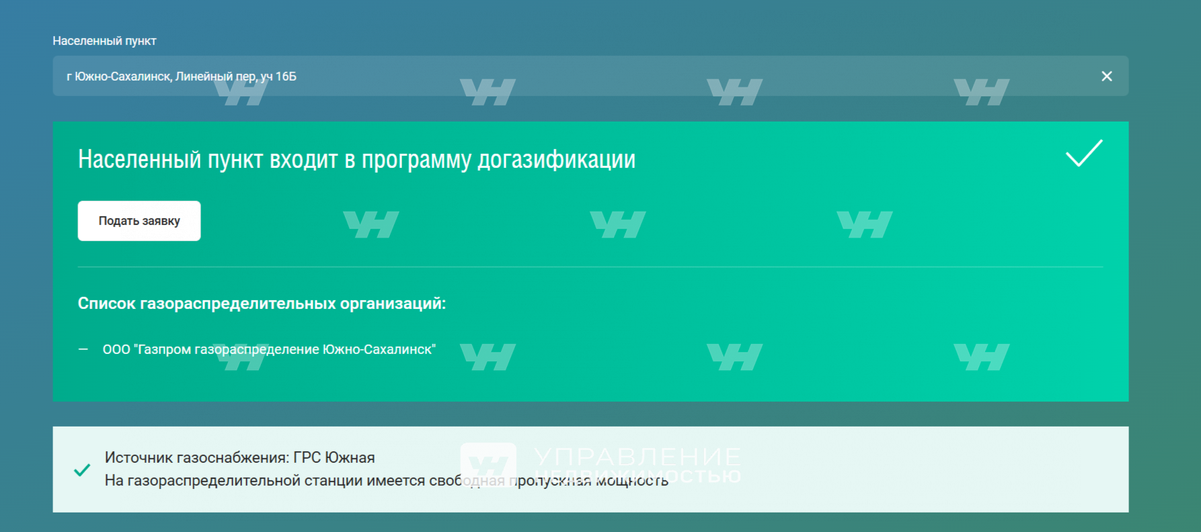1201x532 pixels.
Task: Click watermark logo nearest to Подать заявку button
Action: pyautogui.click(x=371, y=224)
